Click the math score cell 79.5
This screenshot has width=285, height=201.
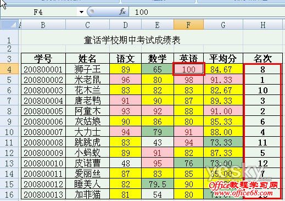pyautogui.click(x=158, y=183)
